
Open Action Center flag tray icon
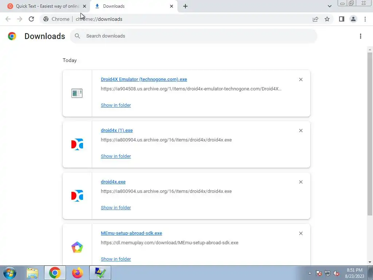pos(319,273)
